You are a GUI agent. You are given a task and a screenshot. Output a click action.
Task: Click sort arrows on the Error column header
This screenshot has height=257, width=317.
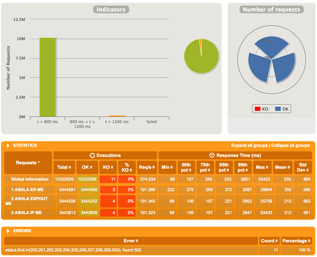coord(137,241)
